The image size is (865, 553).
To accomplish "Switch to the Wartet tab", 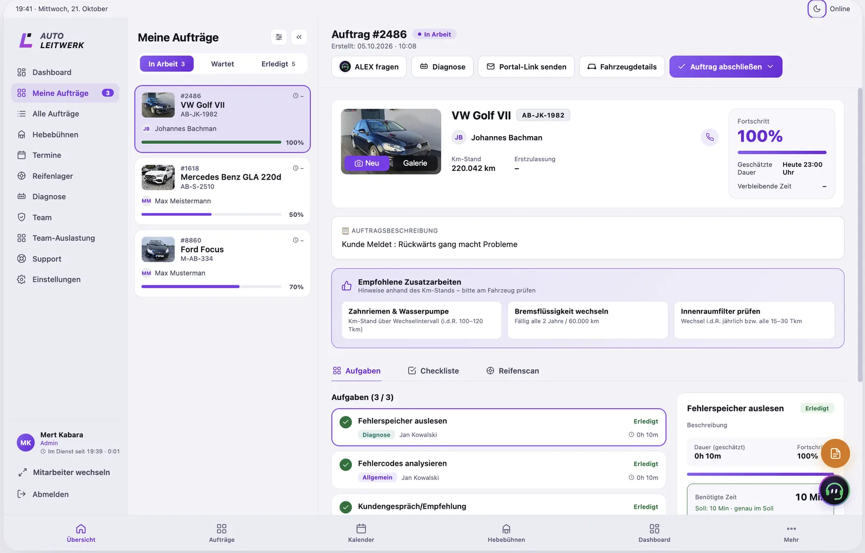I will (222, 64).
